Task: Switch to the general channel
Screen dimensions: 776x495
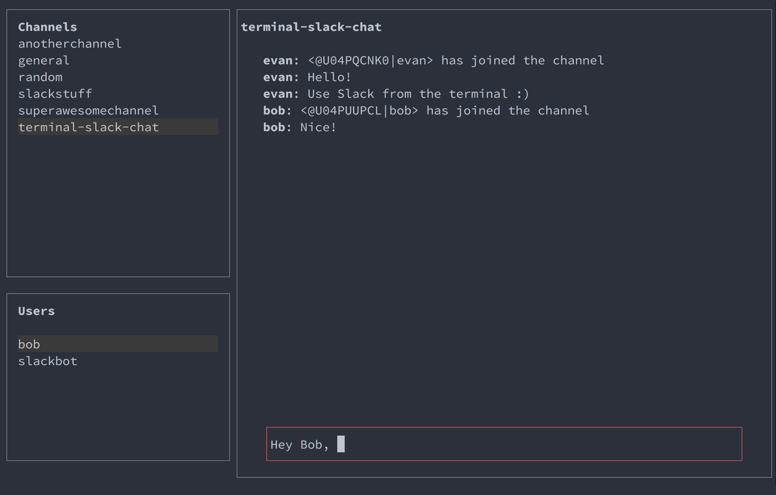Action: pyautogui.click(x=44, y=61)
